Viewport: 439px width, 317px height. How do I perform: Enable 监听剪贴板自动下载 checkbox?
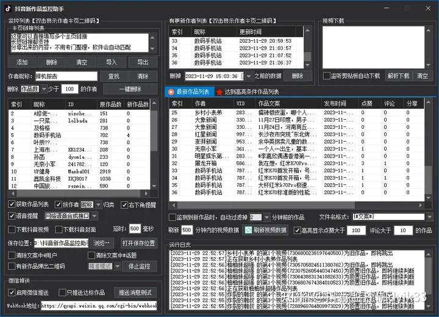pyautogui.click(x=326, y=76)
